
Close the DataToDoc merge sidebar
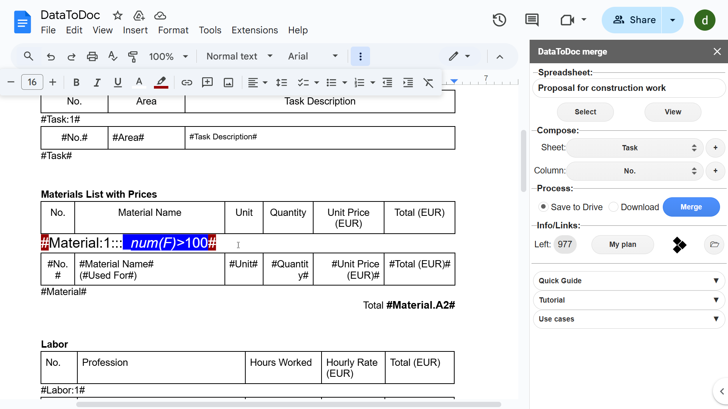coord(717,52)
